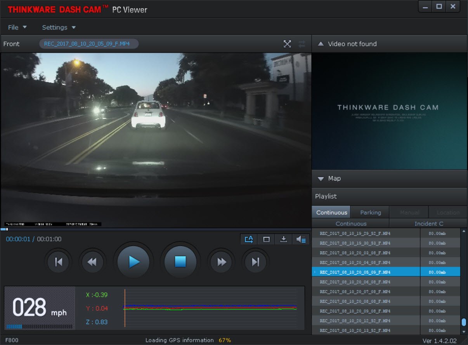Select the Continuous sub-tab header
This screenshot has width=468, height=345.
(x=351, y=224)
